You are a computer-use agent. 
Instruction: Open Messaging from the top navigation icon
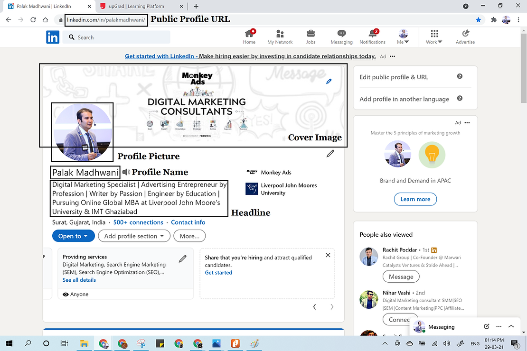pos(341,33)
